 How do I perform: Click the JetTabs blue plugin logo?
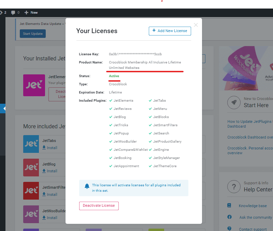(x=31, y=144)
